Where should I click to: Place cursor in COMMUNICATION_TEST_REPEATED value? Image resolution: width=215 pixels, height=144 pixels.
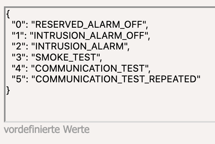click(x=116, y=79)
